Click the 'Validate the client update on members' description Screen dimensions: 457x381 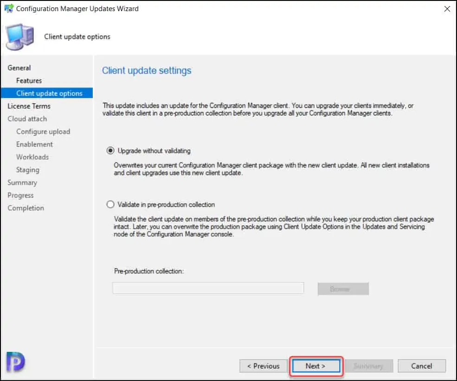pos(274,226)
